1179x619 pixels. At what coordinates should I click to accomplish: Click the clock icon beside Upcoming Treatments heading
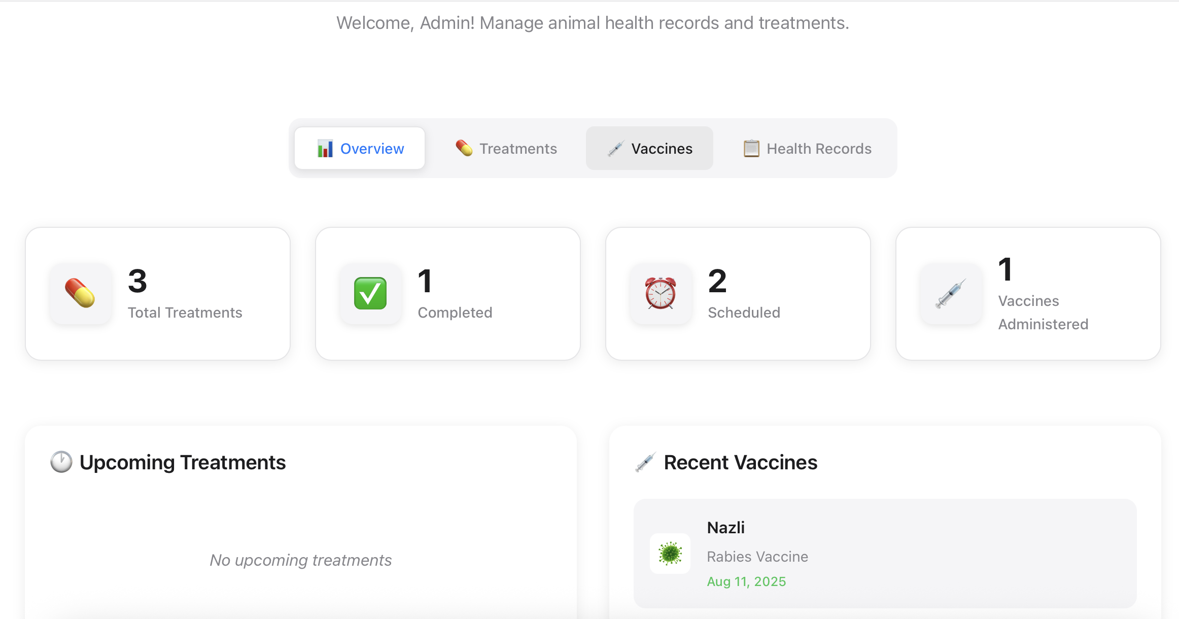[x=60, y=462]
